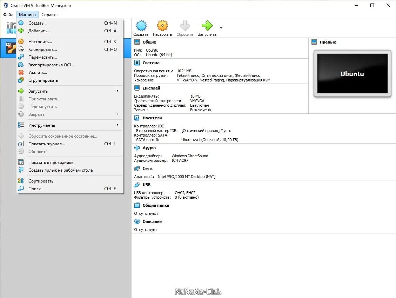Click the Система section header text
This screenshot has height=298, width=396.
(x=151, y=63)
